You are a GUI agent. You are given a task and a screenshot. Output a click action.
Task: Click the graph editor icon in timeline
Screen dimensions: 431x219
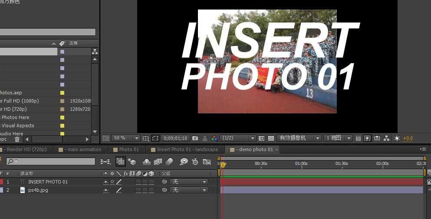coord(207,162)
